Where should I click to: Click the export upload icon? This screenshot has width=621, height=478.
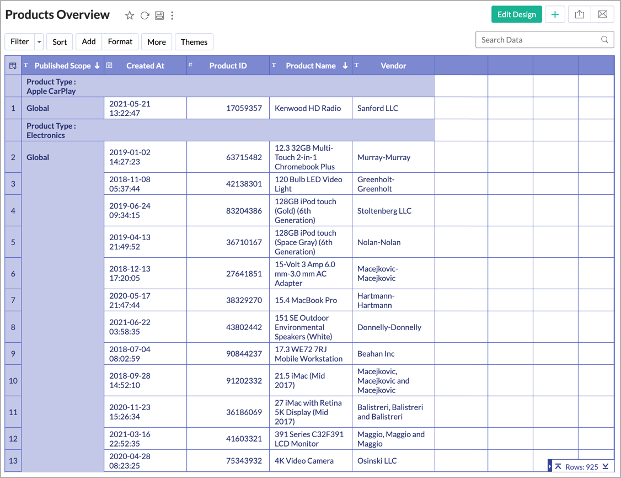coord(579,15)
